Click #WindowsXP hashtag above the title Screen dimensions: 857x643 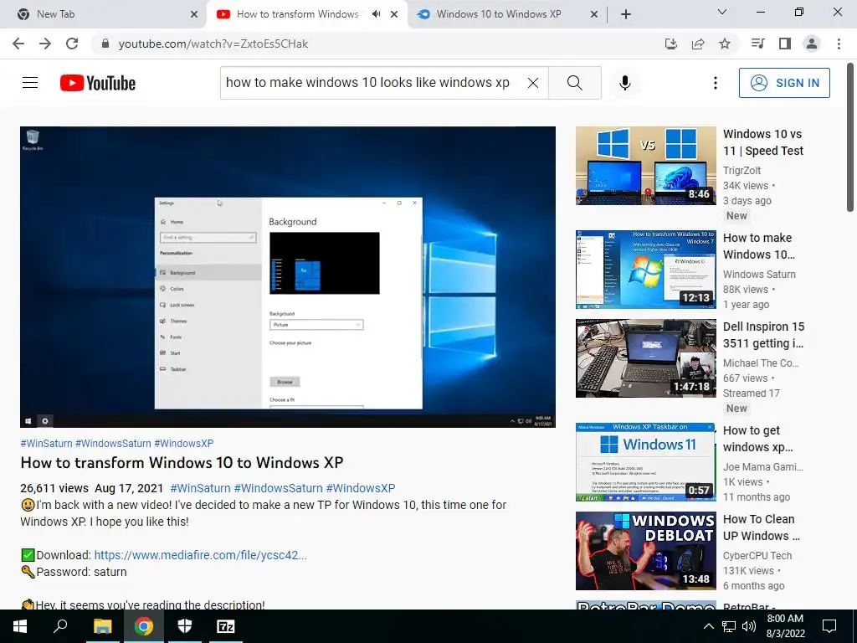(x=183, y=444)
